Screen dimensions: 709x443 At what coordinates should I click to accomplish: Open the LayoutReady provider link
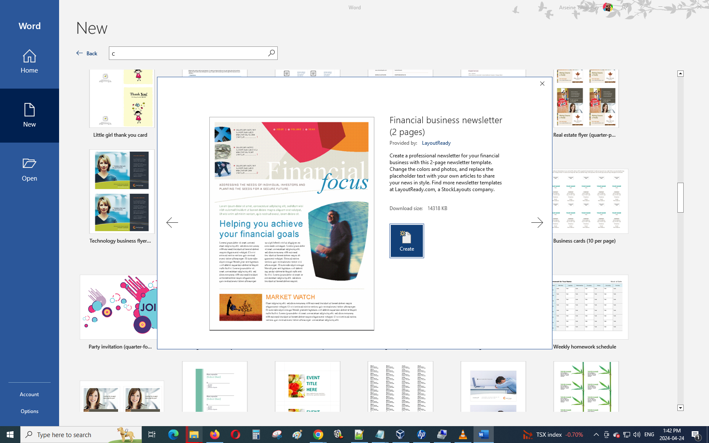[436, 143]
